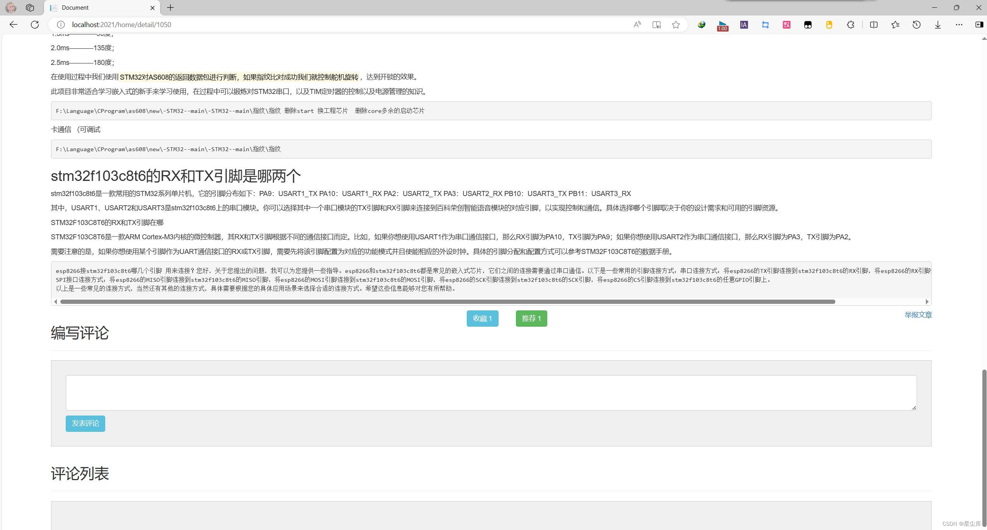
Task: Minimize the browser window
Action: 934,7
